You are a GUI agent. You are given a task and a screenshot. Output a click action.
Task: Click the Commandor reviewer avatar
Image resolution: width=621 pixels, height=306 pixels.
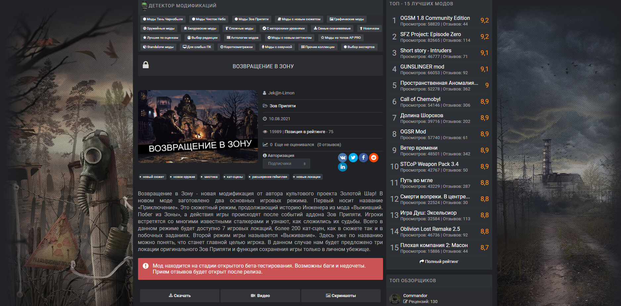395,298
